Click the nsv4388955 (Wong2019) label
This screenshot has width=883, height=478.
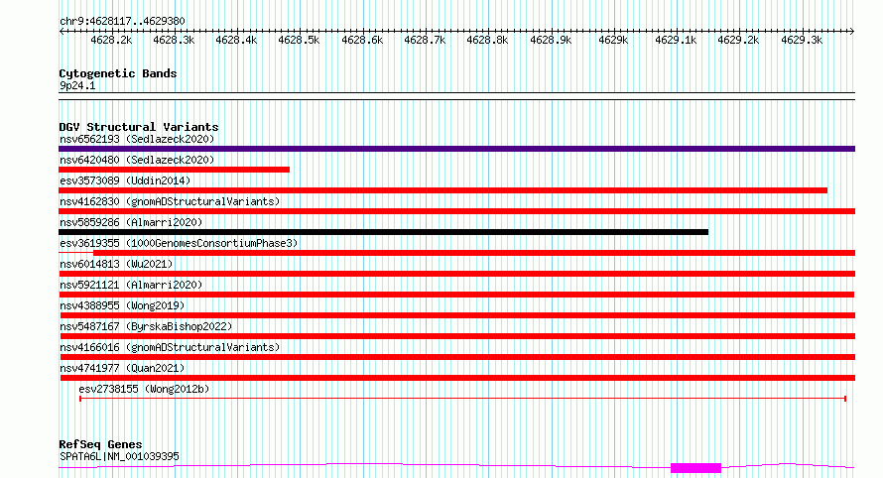pos(122,305)
